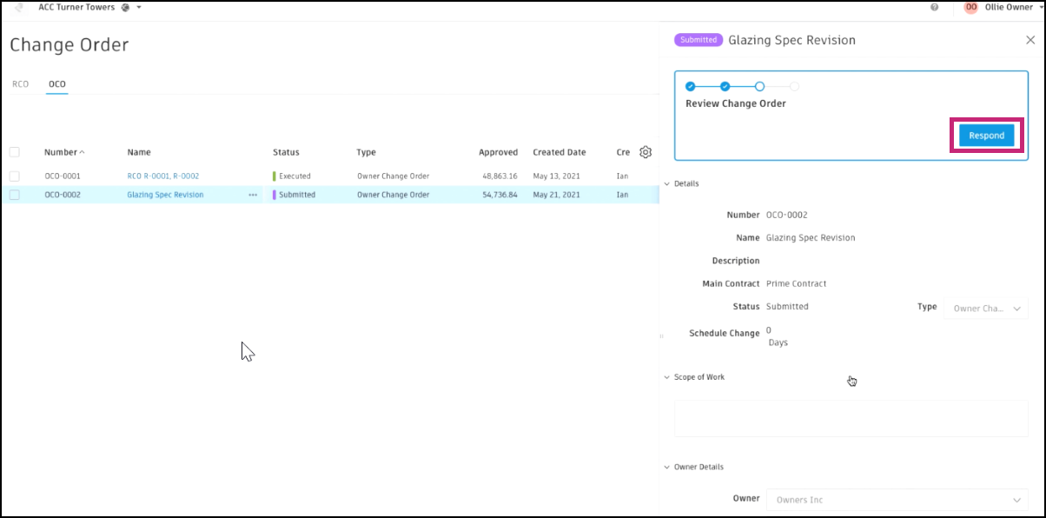Open the Type dropdown in Details
1046x518 pixels.
pos(985,308)
